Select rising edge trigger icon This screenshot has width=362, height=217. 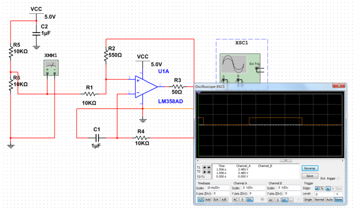[x=317, y=188]
